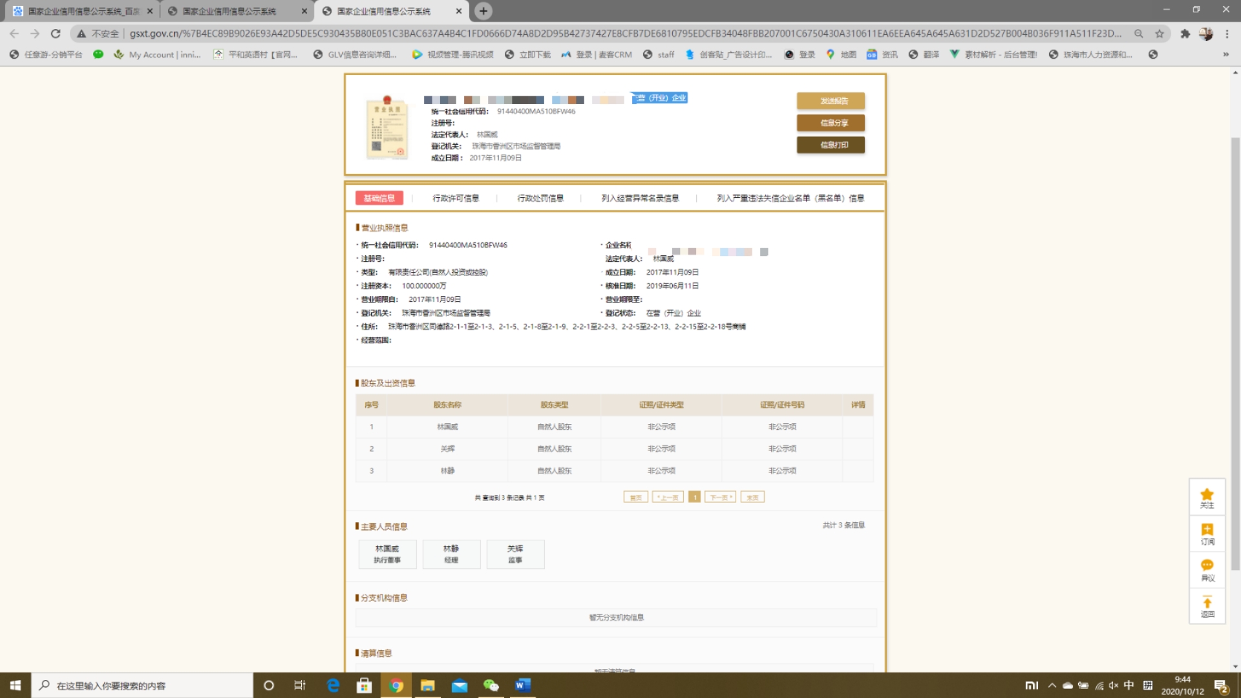The width and height of the screenshot is (1241, 698).
Task: Click the 不安全 not-secure warning indicator
Action: click(98, 34)
